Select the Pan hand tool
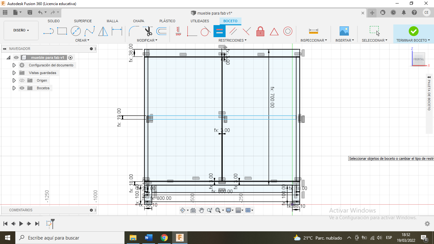This screenshot has height=244, width=434. 201,210
